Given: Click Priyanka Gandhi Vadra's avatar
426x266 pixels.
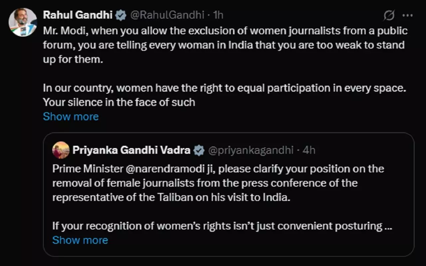Looking at the screenshot, I should pyautogui.click(x=61, y=150).
